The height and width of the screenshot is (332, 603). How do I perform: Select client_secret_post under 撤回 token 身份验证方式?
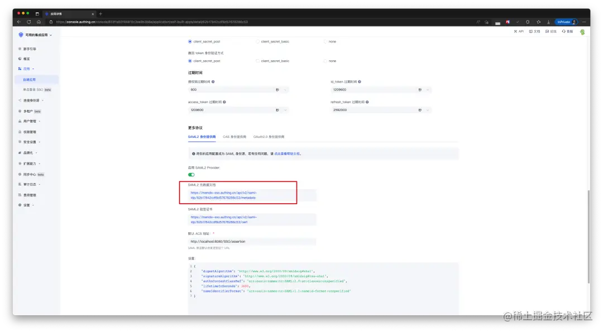190,61
